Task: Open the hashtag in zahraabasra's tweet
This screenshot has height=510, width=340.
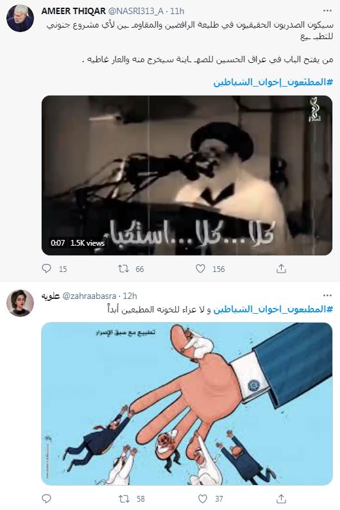Action: point(273,309)
